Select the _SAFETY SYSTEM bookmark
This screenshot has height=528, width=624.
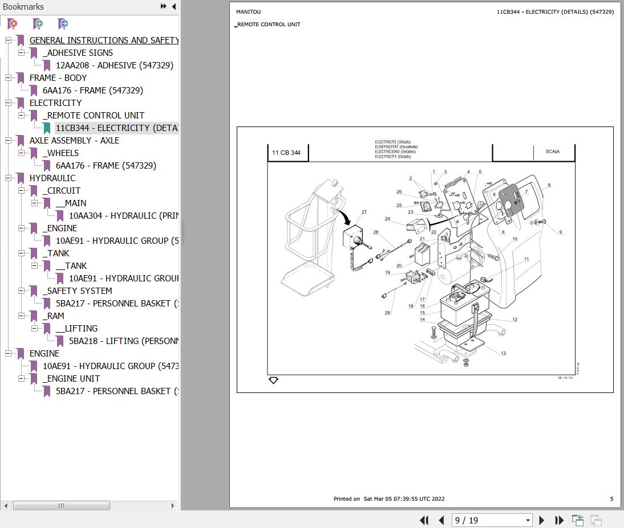[77, 291]
